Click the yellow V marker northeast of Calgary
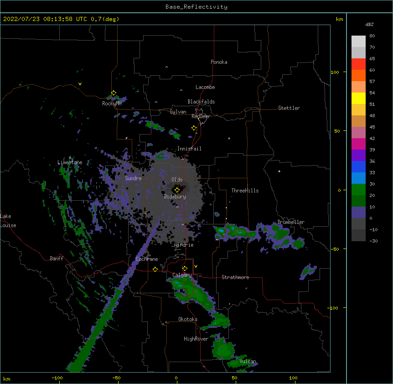The image size is (393, 384). pos(196,266)
